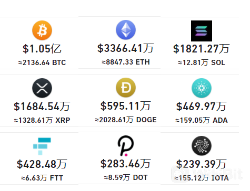This screenshot has height=191, width=250.
Task: Select the gold Dogecoin icon
Action: (x=126, y=88)
